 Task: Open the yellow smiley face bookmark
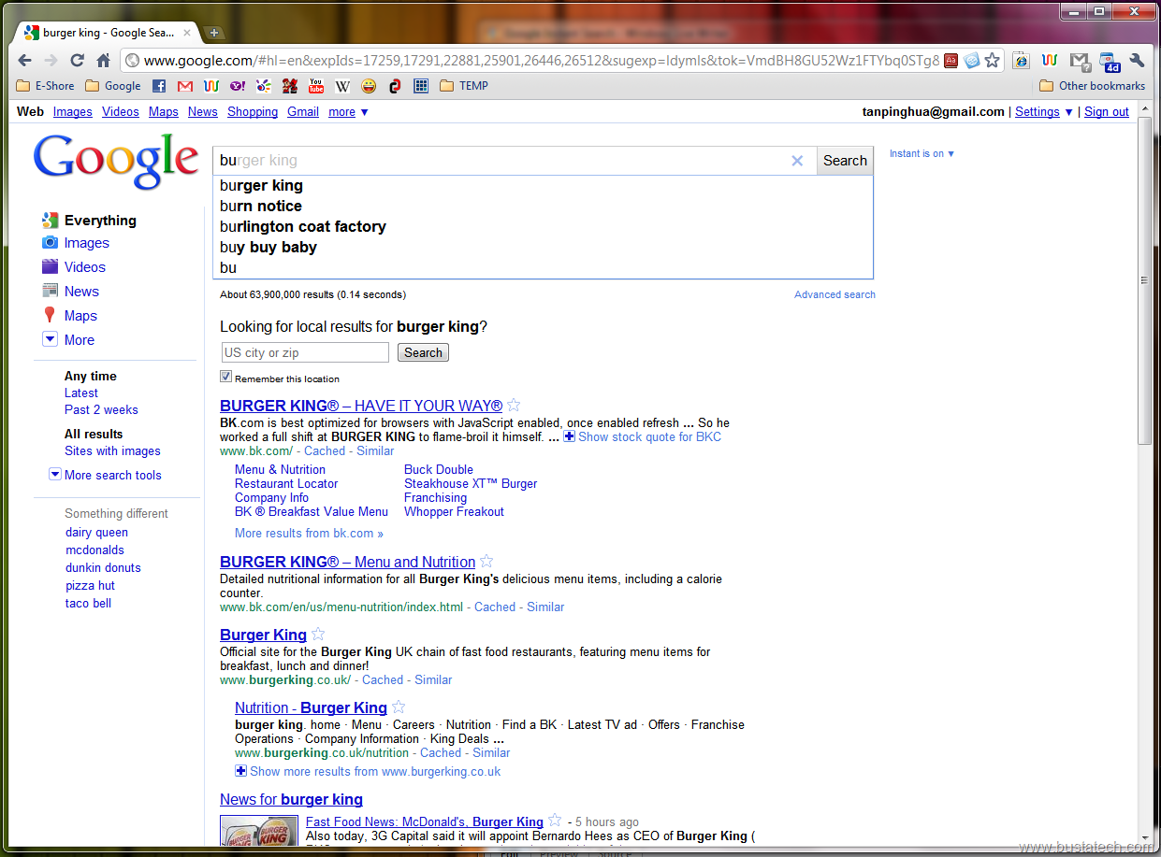[x=369, y=86]
